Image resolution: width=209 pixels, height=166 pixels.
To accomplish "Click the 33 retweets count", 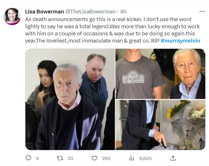I will (x=70, y=158).
